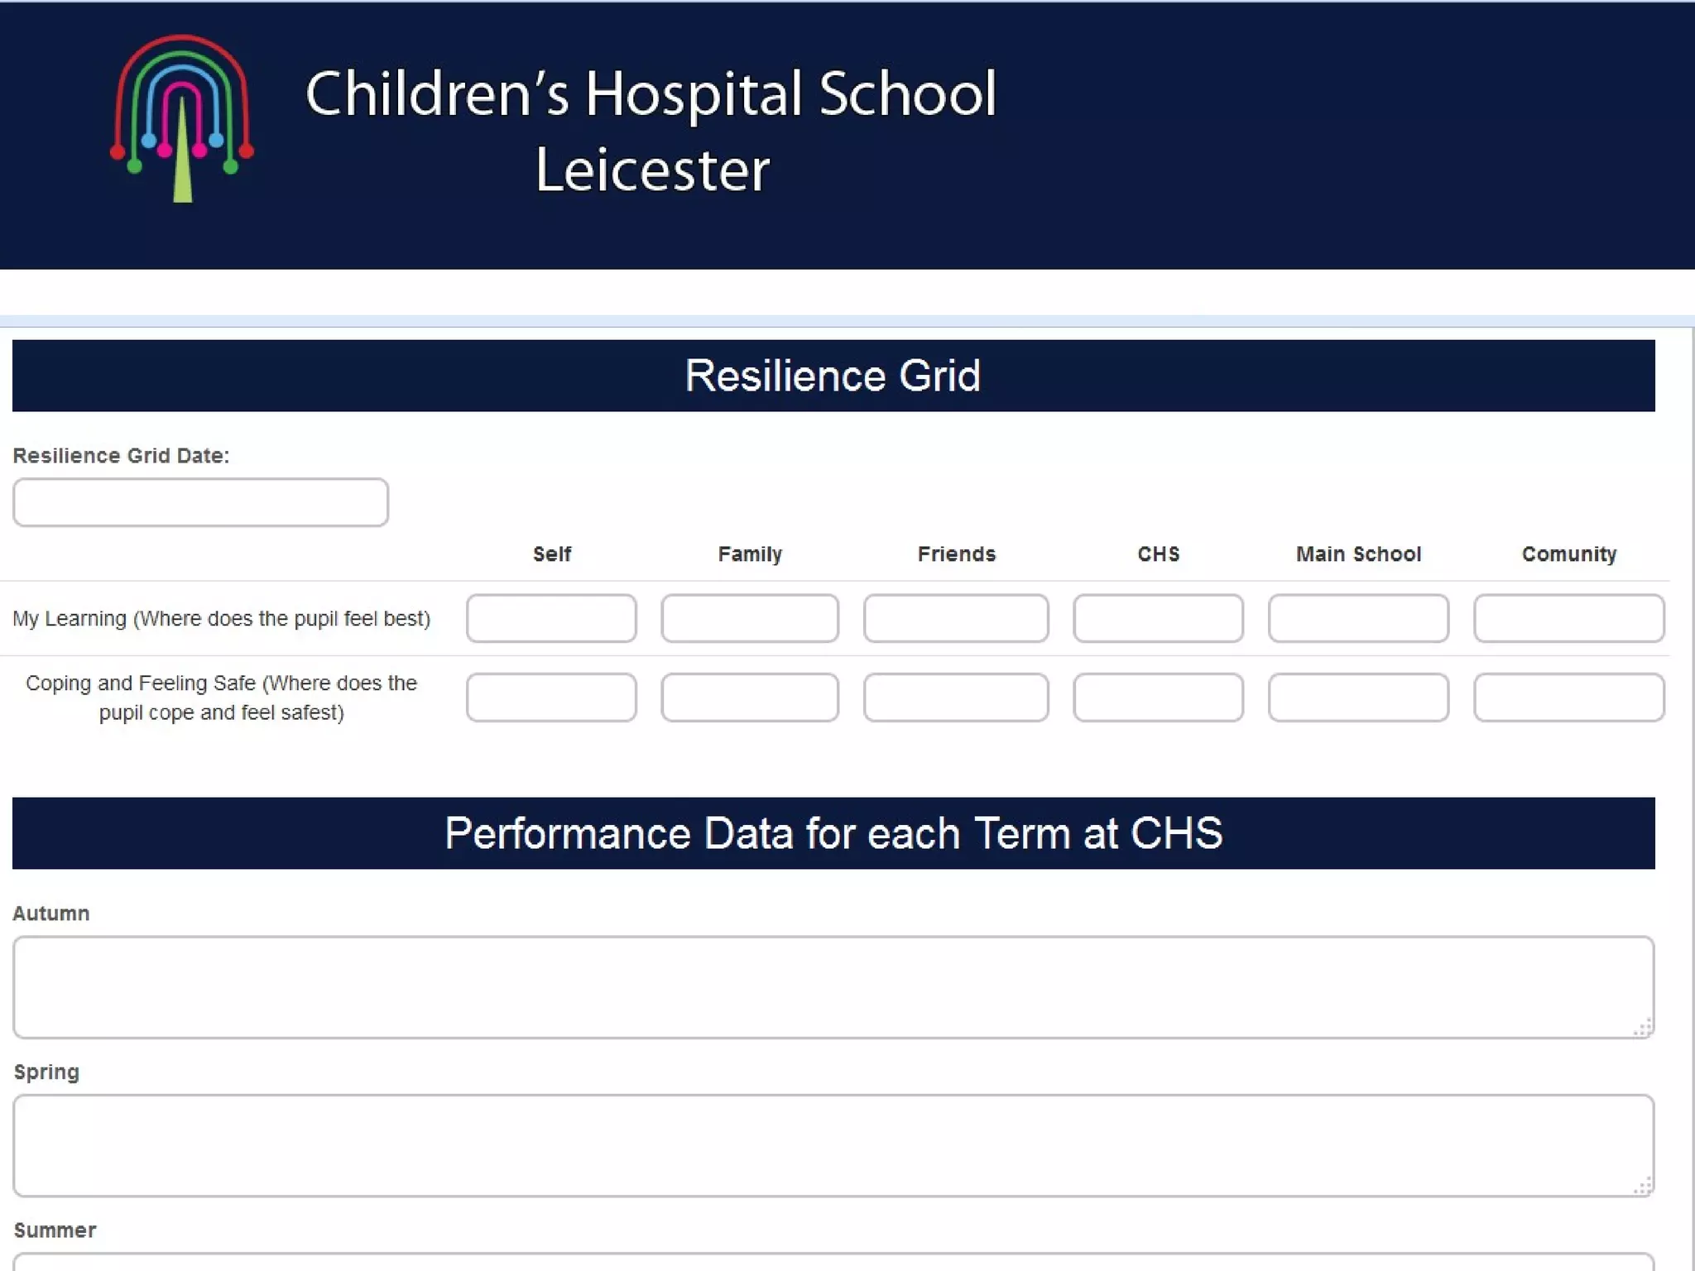1695x1271 pixels.
Task: Focus the Spring performance text area
Action: coord(833,1146)
